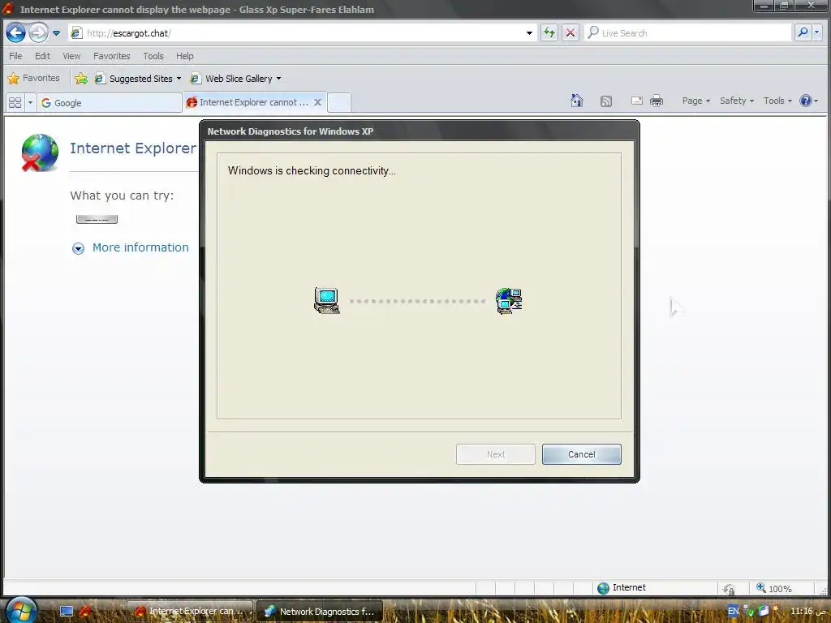
Task: Click the More information link text
Action: click(x=140, y=247)
